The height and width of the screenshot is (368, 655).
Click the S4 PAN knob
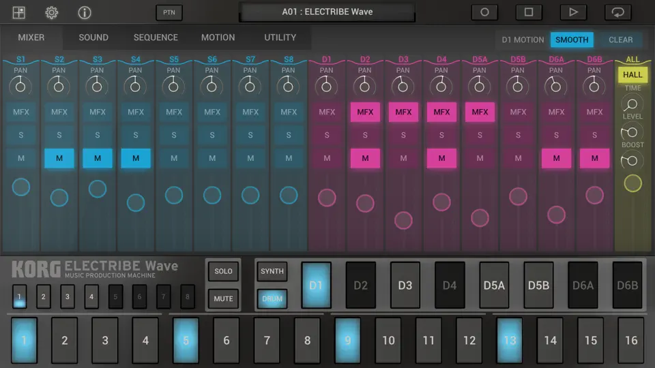point(135,87)
